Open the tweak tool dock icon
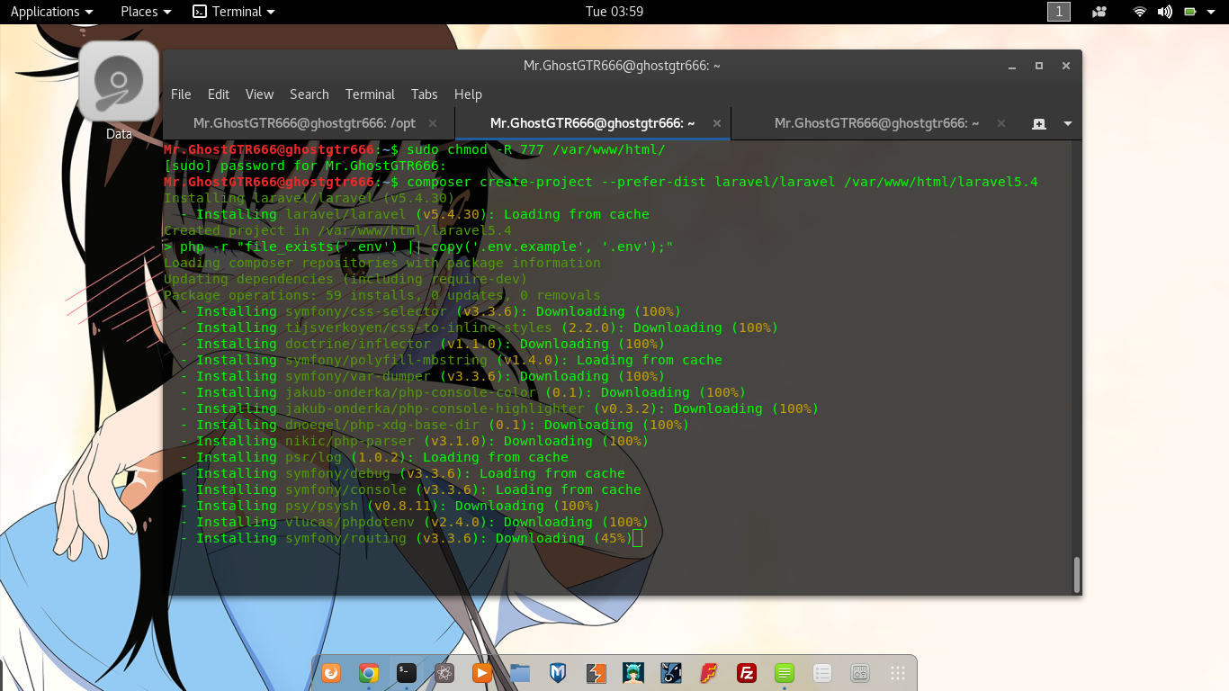 859,672
